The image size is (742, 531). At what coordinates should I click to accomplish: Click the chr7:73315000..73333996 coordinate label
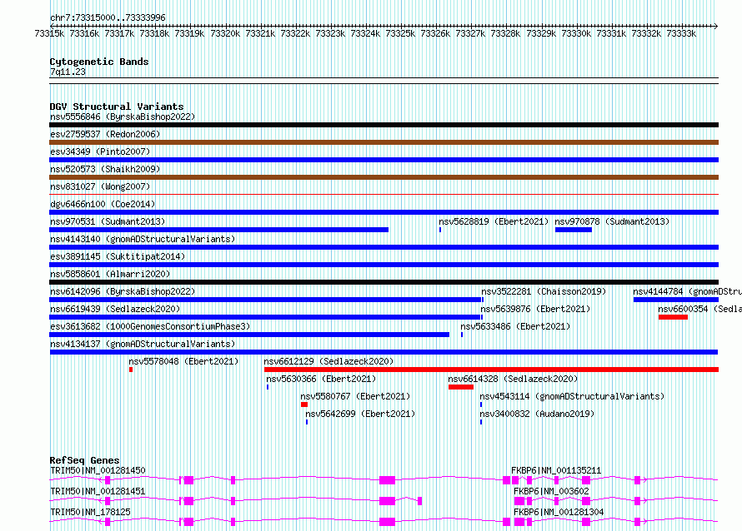(x=108, y=17)
